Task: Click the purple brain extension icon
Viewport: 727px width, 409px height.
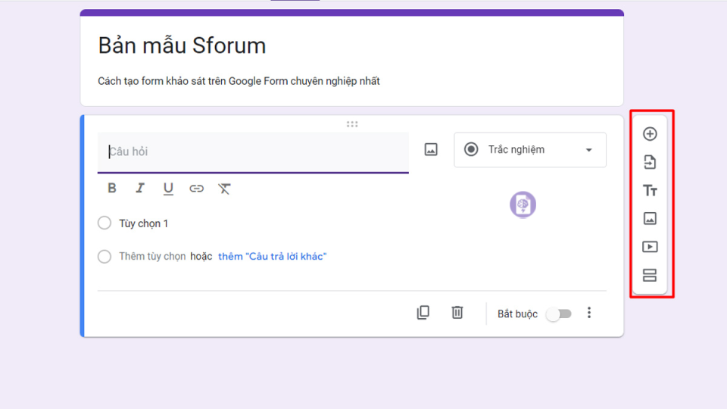Action: (x=523, y=204)
